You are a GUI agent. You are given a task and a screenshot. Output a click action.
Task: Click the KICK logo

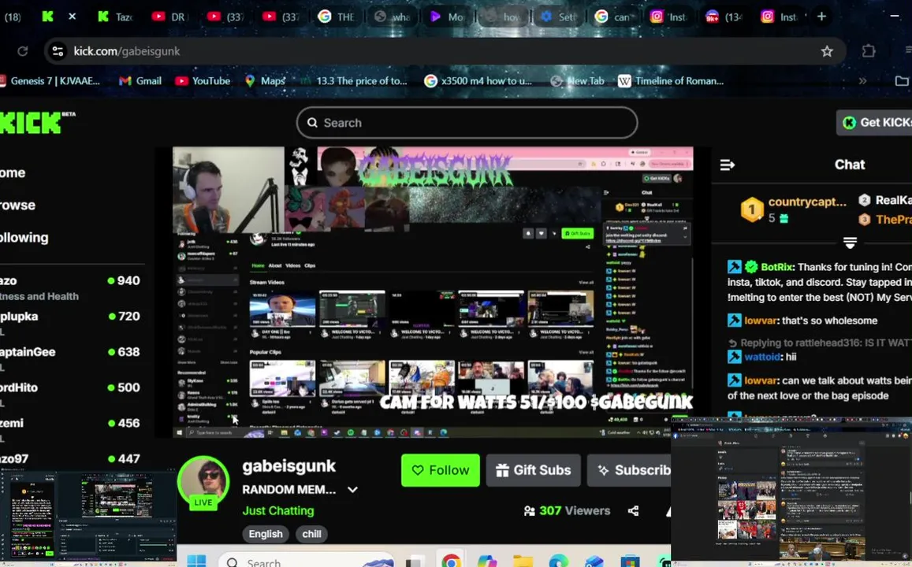pyautogui.click(x=36, y=123)
